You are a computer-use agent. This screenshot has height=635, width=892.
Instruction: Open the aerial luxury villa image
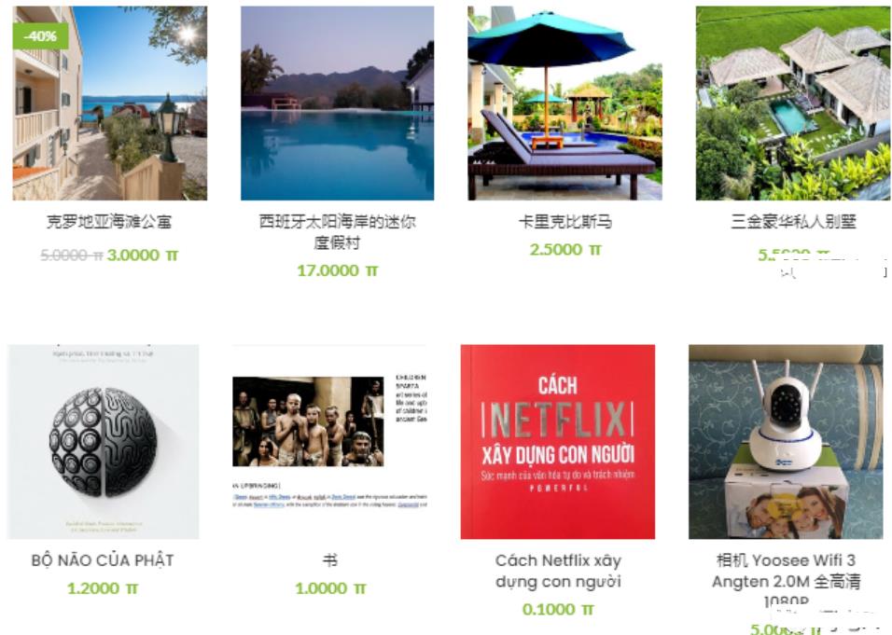793,103
